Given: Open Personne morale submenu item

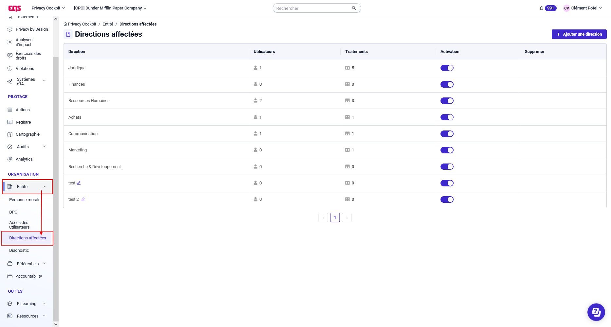Looking at the screenshot, I should point(25,200).
